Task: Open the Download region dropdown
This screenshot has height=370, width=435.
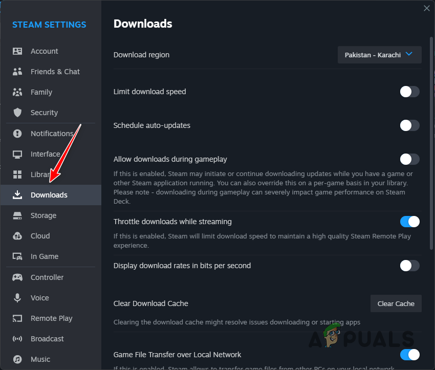Action: point(379,55)
